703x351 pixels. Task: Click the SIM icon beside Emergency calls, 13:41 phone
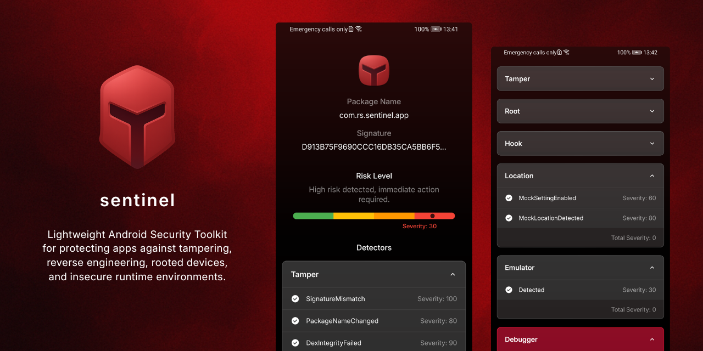point(351,29)
